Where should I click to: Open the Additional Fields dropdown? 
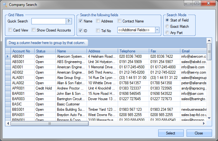tap(157, 30)
